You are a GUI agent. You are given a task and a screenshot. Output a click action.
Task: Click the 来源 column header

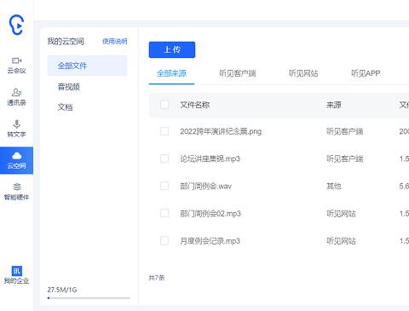334,105
